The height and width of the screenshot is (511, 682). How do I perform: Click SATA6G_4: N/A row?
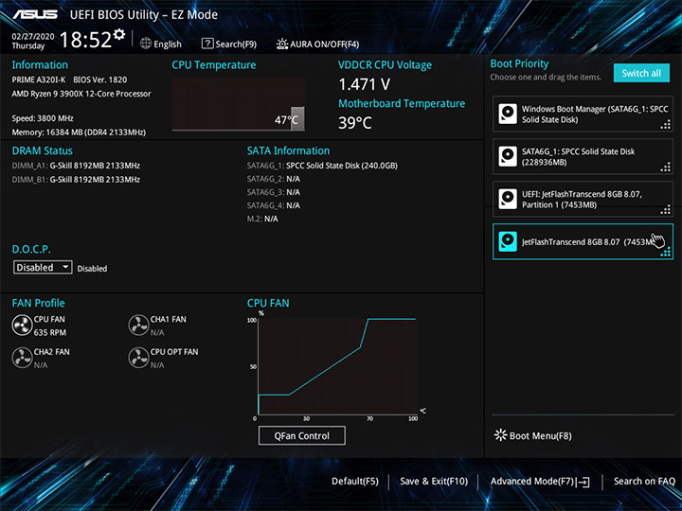[274, 205]
